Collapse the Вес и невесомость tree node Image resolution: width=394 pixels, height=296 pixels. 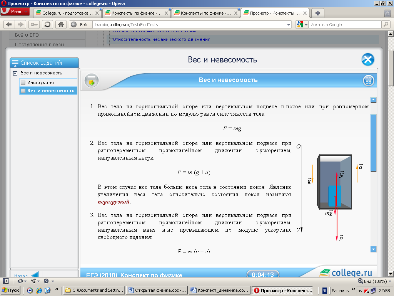[15, 73]
